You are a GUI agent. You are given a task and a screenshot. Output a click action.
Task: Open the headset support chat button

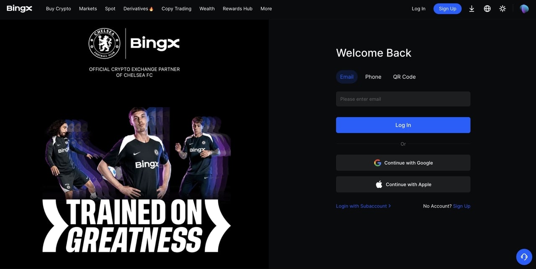point(524,257)
